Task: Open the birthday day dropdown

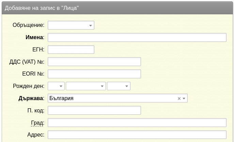Action: point(56,86)
